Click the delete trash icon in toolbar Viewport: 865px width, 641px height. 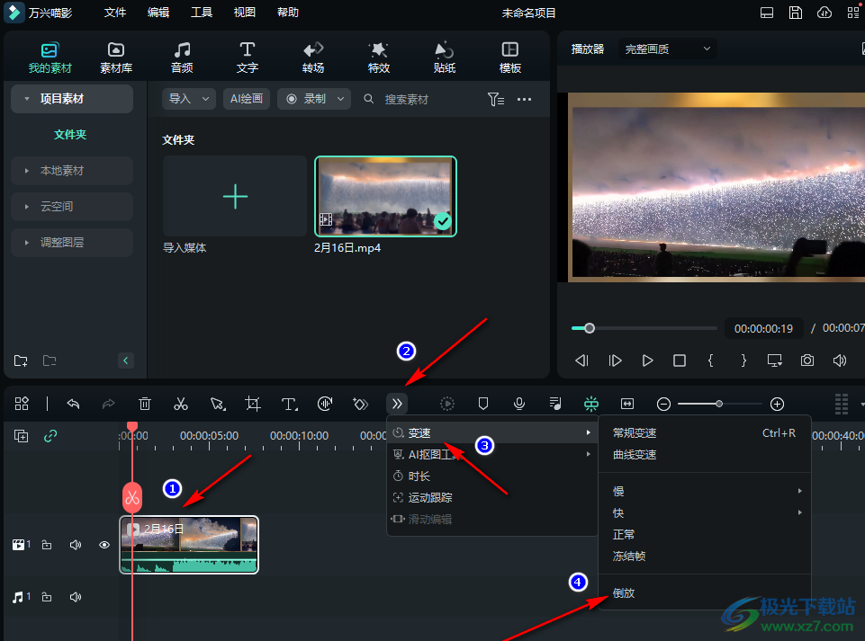coord(145,405)
